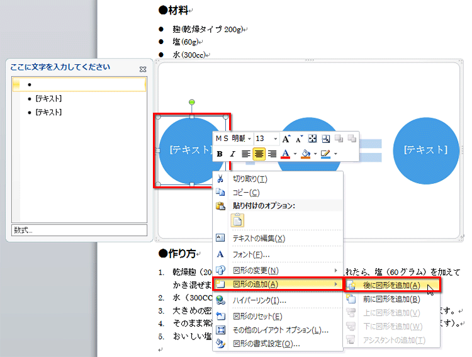Click the format shape icon
Screen dimensions: 472x357
pos(220,343)
